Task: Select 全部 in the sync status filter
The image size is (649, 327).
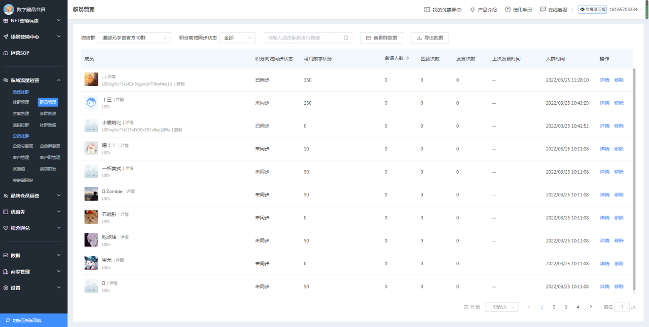Action: tap(237, 37)
